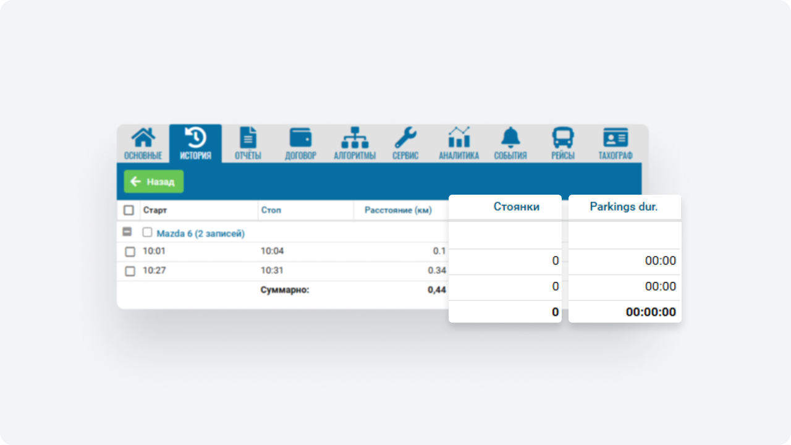
Task: Sort by the Расстояние (км) column
Action: (x=398, y=210)
